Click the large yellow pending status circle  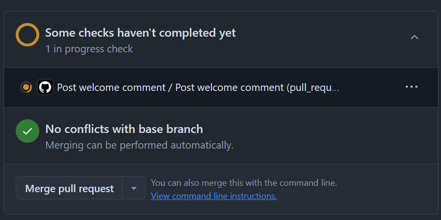click(x=27, y=35)
